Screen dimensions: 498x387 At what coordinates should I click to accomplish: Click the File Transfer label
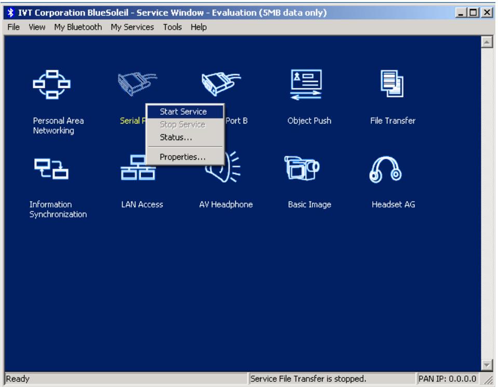click(x=393, y=121)
